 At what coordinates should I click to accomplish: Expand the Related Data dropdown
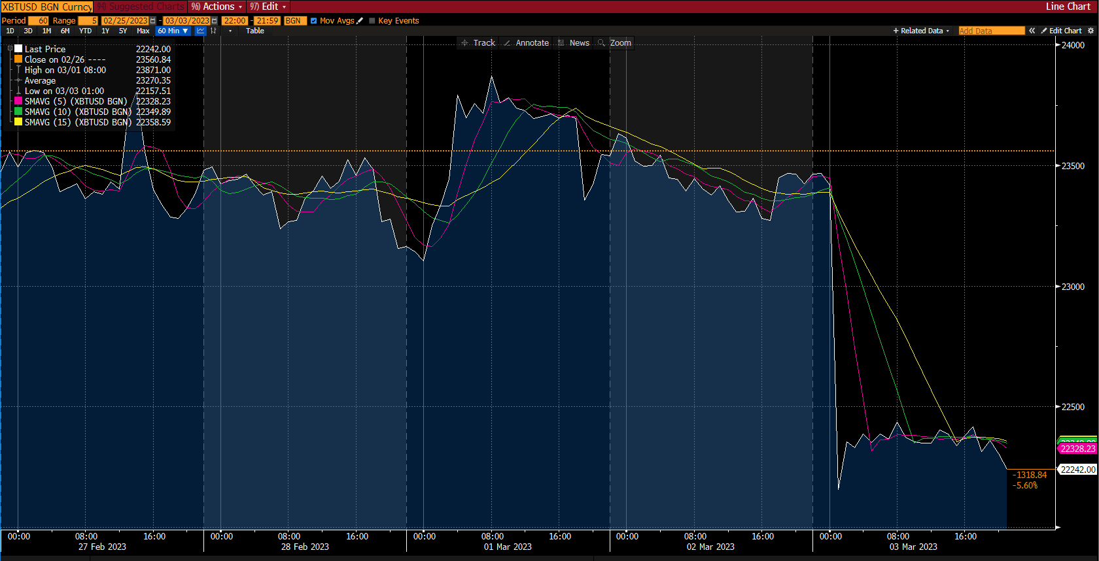point(921,31)
